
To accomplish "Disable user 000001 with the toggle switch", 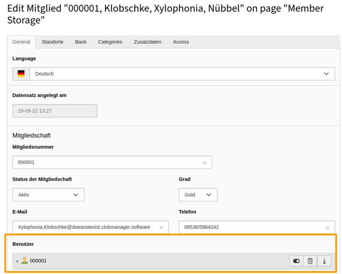I will coord(296,260).
